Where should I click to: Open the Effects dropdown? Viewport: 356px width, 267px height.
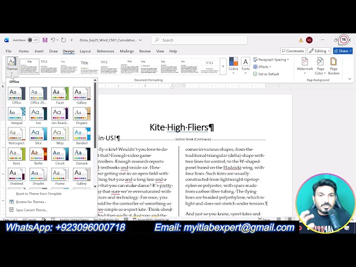(x=262, y=67)
